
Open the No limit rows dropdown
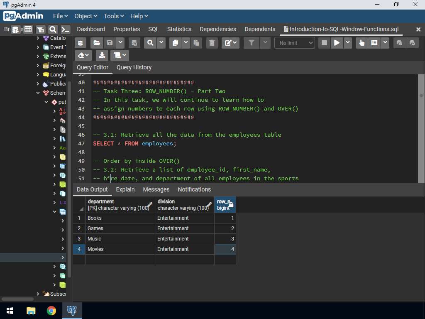pos(294,43)
